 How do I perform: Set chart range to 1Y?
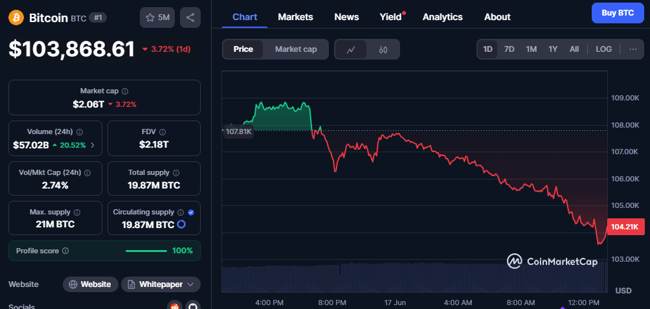[x=553, y=49]
